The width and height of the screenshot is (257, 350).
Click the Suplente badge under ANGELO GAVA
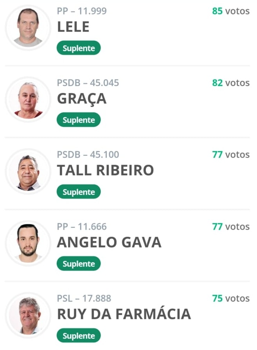click(x=79, y=263)
